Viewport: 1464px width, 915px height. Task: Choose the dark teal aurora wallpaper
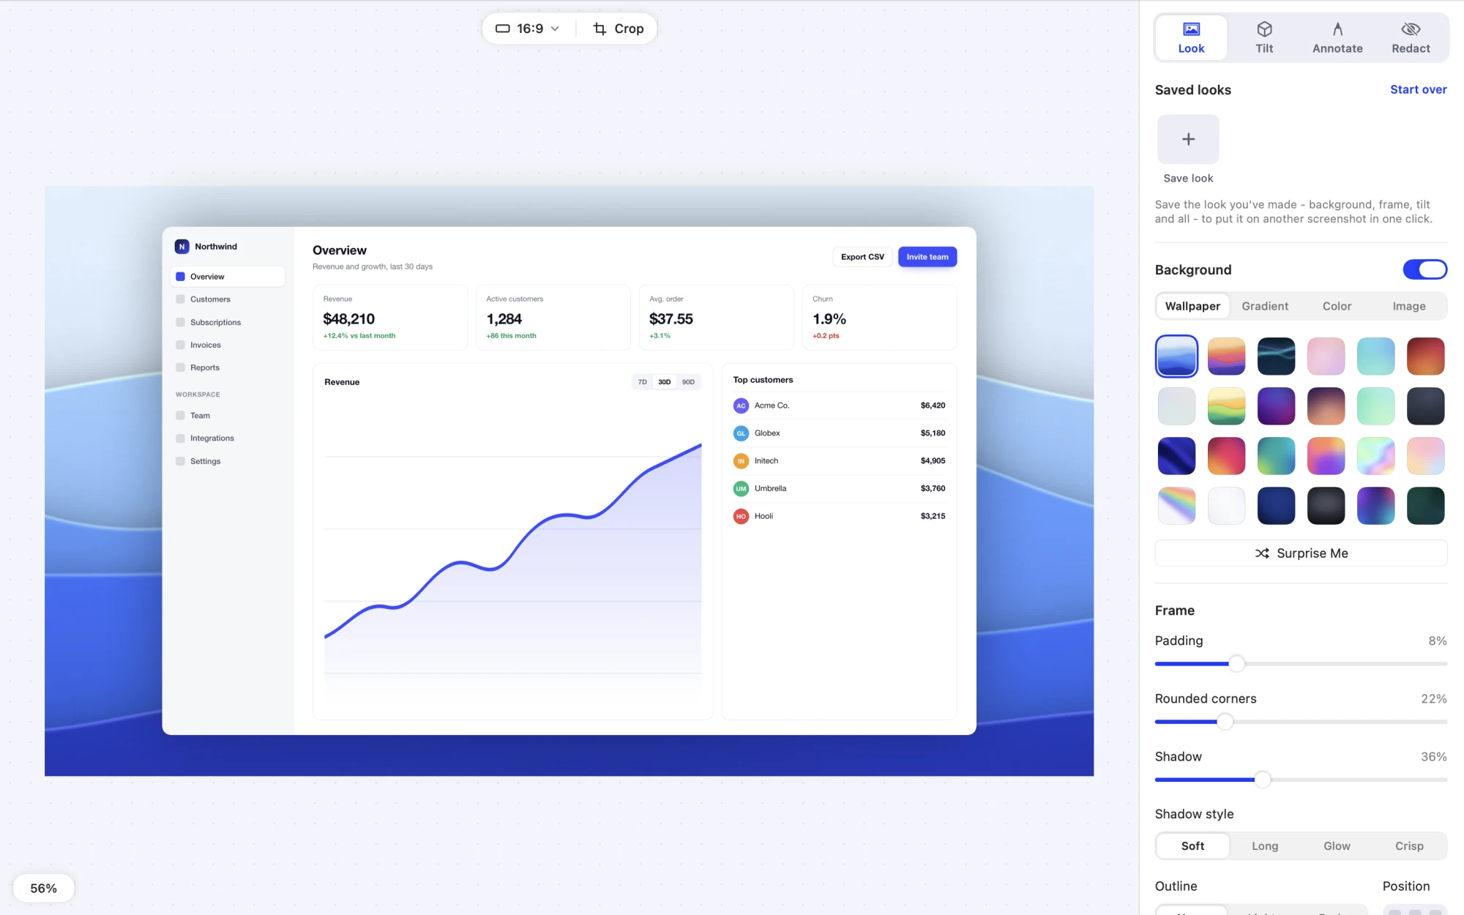tap(1276, 356)
